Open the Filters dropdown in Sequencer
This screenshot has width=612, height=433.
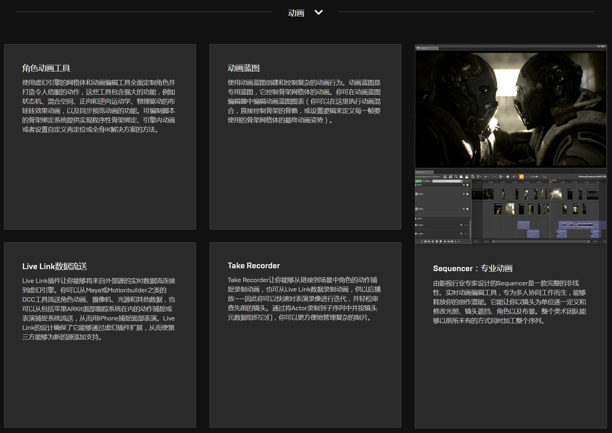click(x=427, y=181)
